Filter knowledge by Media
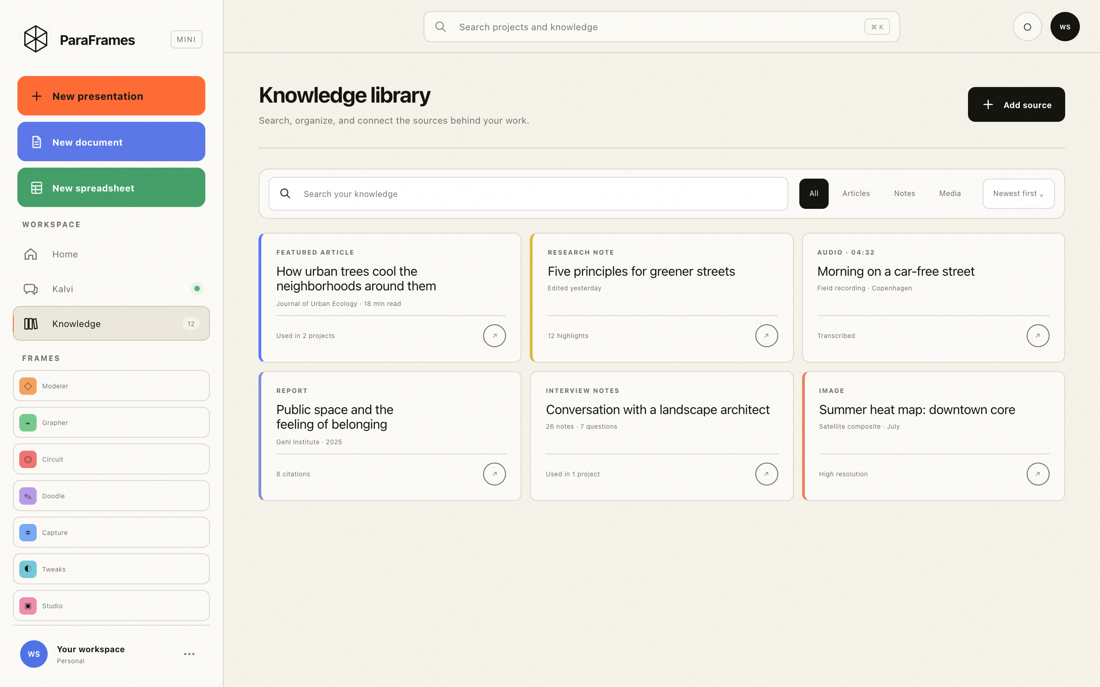Image resolution: width=1100 pixels, height=687 pixels. [x=950, y=194]
